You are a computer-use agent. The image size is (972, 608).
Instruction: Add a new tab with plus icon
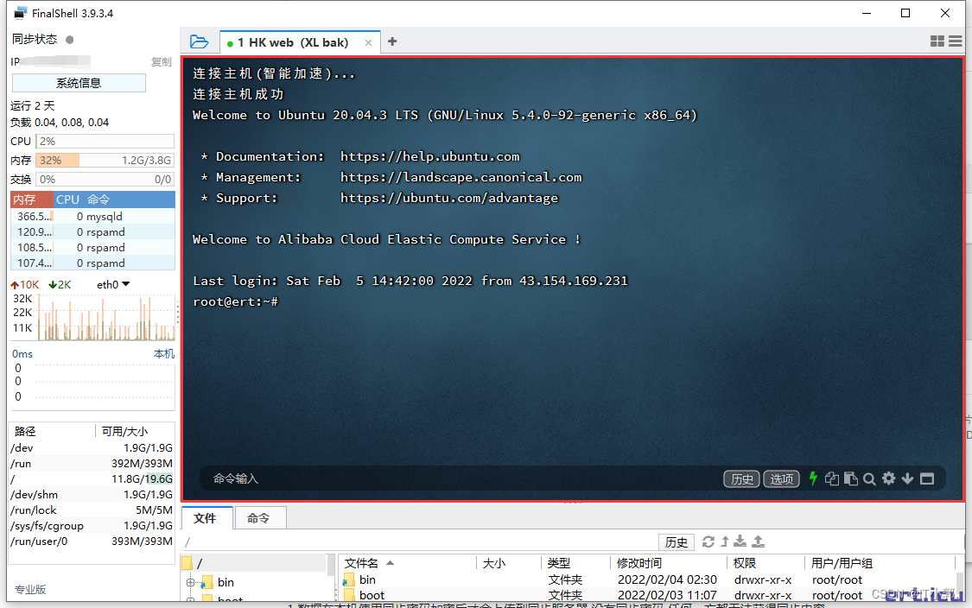(391, 41)
